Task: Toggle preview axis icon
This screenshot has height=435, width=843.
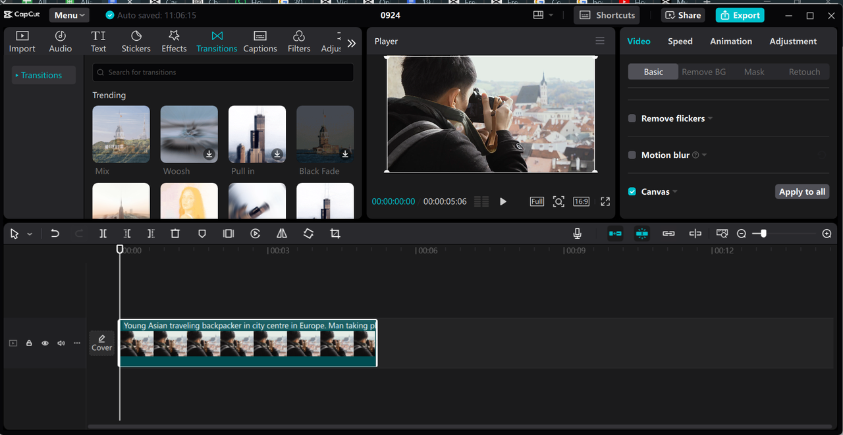Action: click(695, 234)
